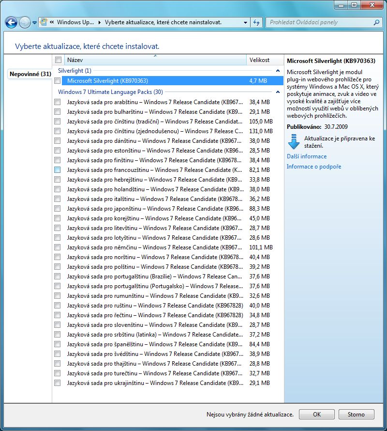Select the srbštinu (latinka) language pack row

click(169, 335)
